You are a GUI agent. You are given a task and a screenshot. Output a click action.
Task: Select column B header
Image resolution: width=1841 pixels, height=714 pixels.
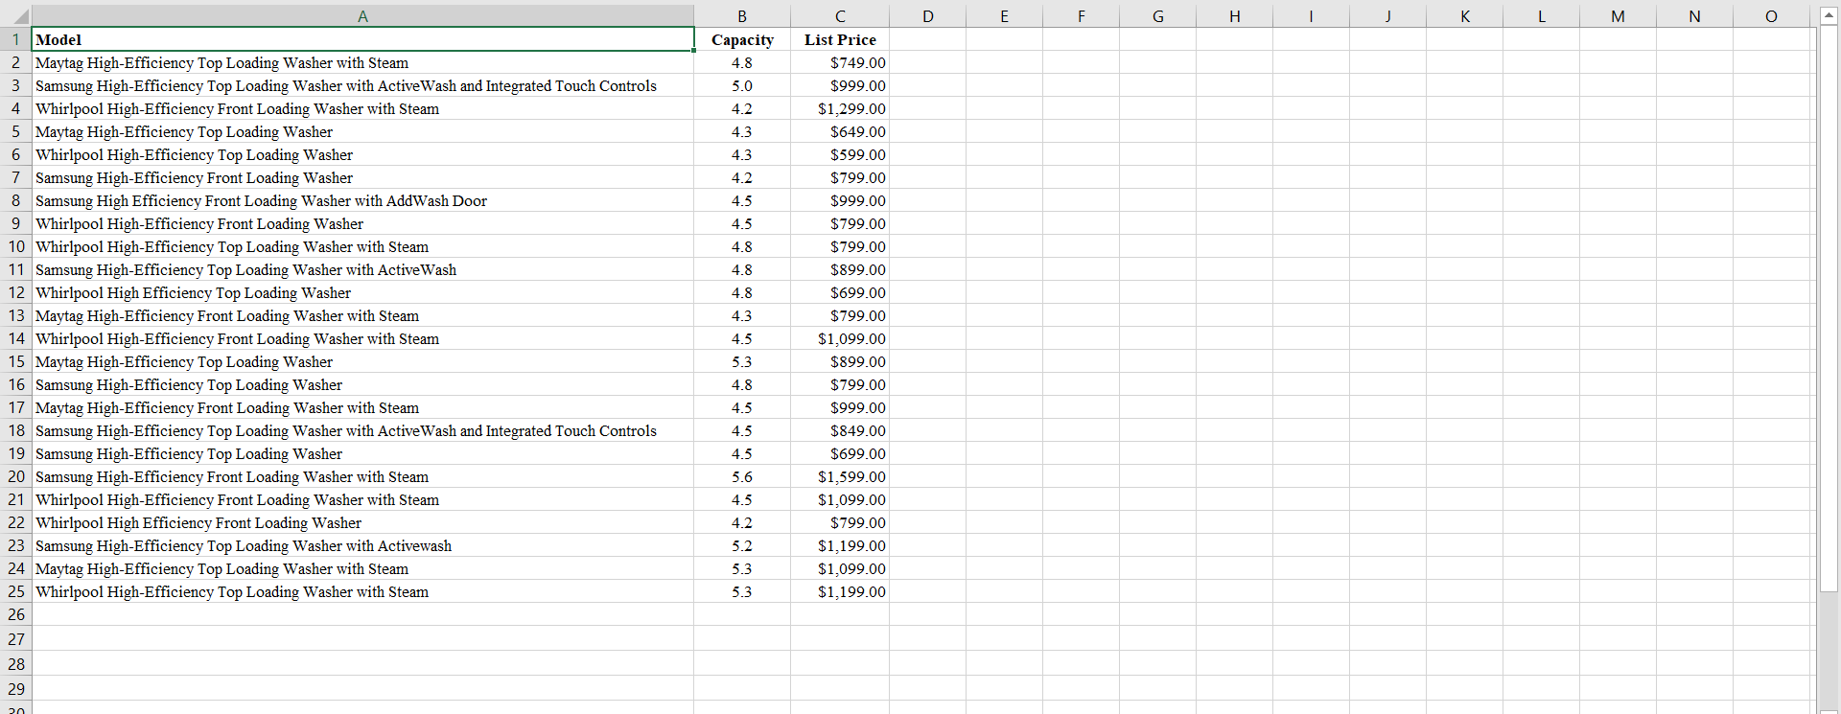tap(742, 16)
